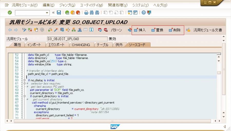Click the 削除 delete button
Screen dimensions: 231x131
pos(175,30)
